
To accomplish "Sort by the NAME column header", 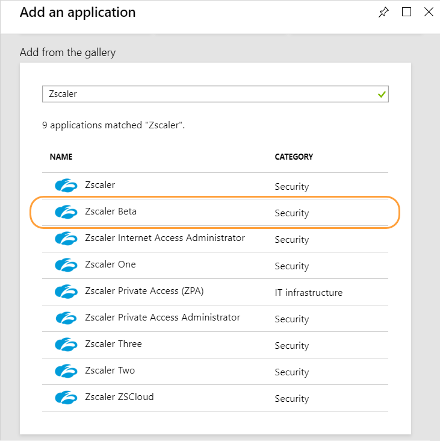I will 61,157.
